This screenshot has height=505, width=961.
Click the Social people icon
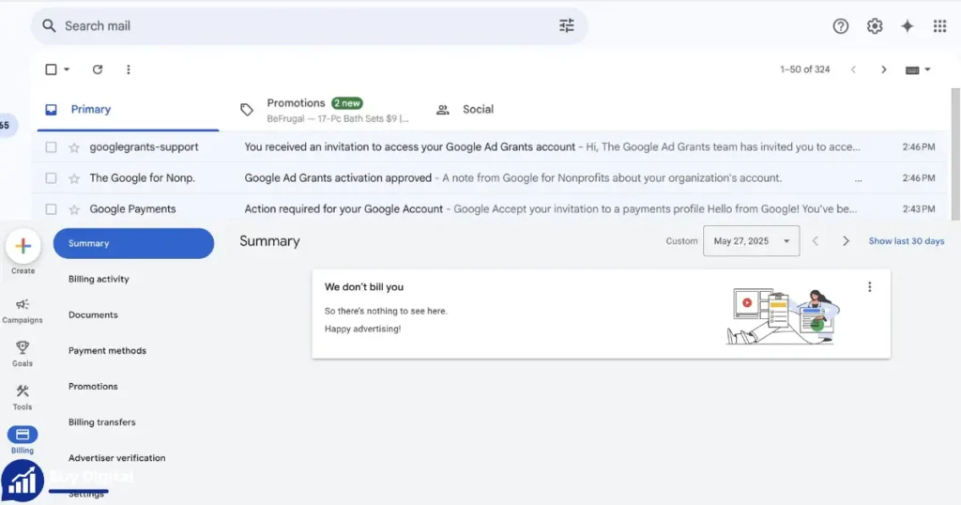click(443, 110)
